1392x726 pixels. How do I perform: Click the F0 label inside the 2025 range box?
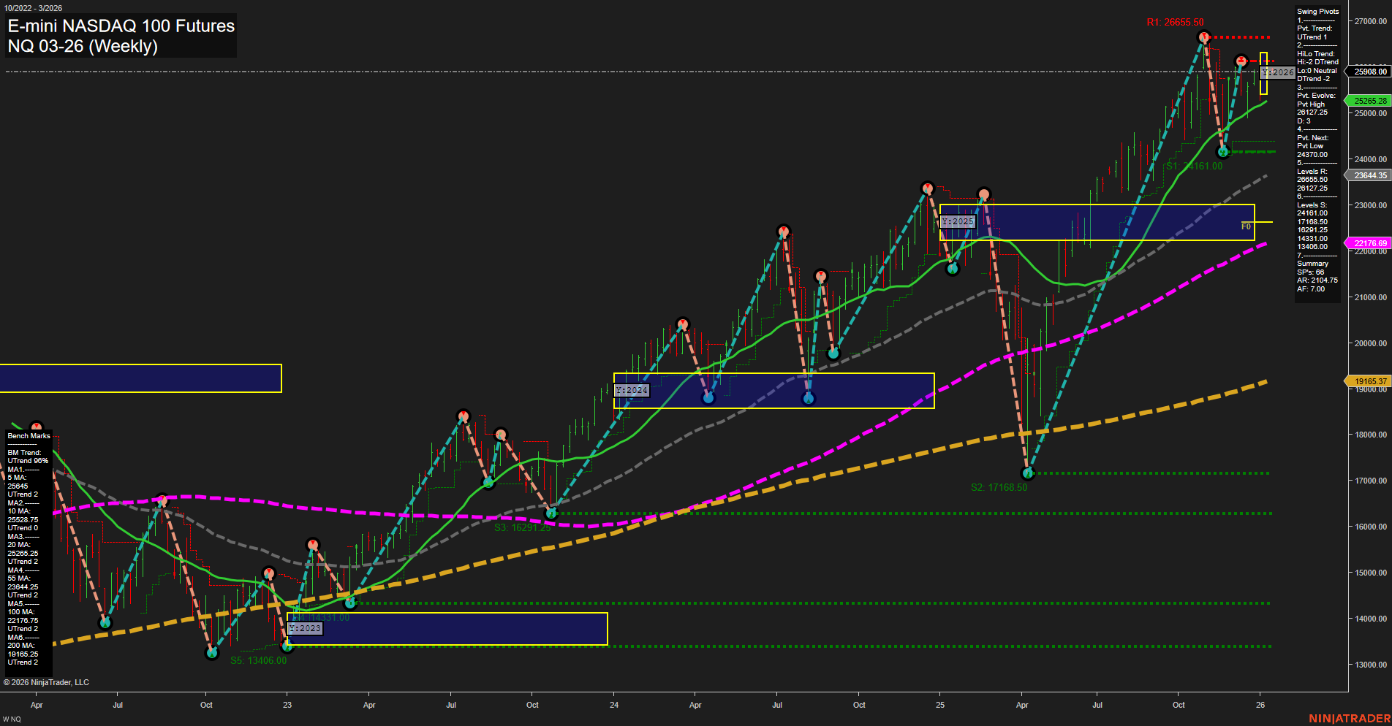point(1245,226)
